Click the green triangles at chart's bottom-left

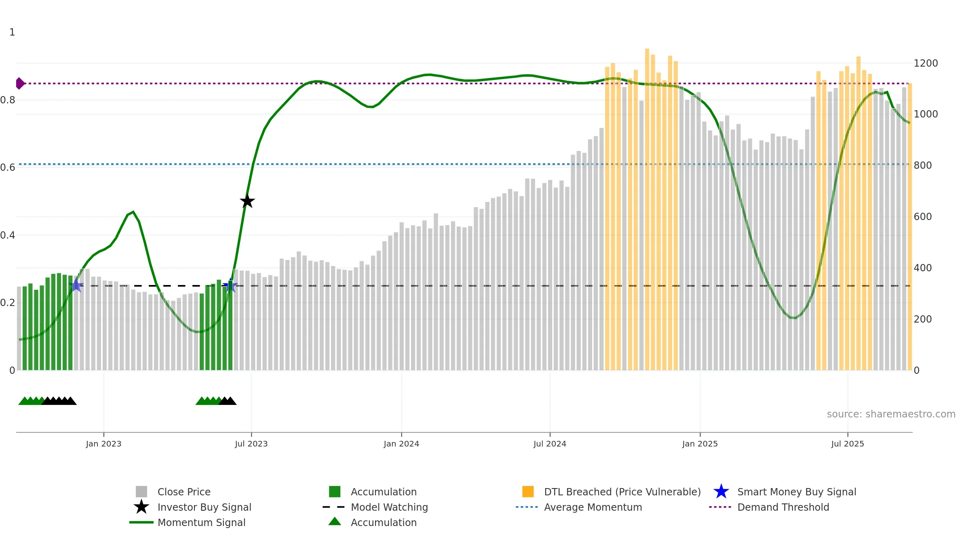click(x=32, y=401)
